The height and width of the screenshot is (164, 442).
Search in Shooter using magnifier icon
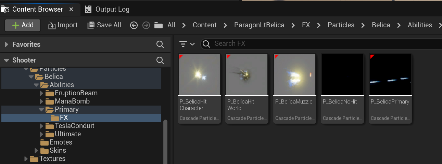click(160, 60)
